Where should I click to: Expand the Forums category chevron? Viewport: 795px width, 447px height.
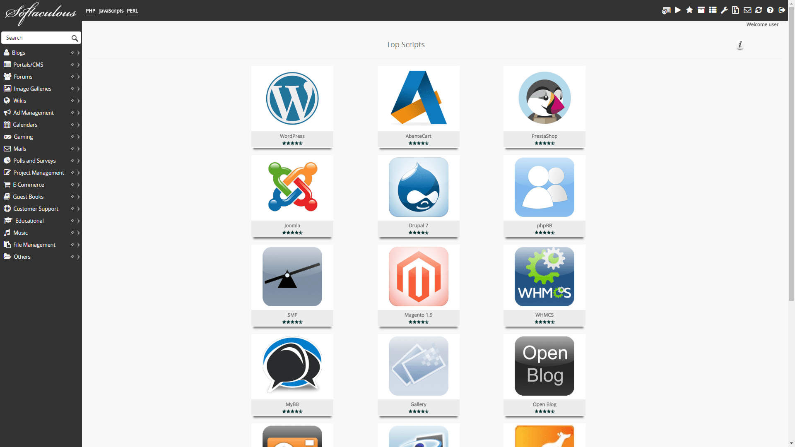pyautogui.click(x=78, y=77)
